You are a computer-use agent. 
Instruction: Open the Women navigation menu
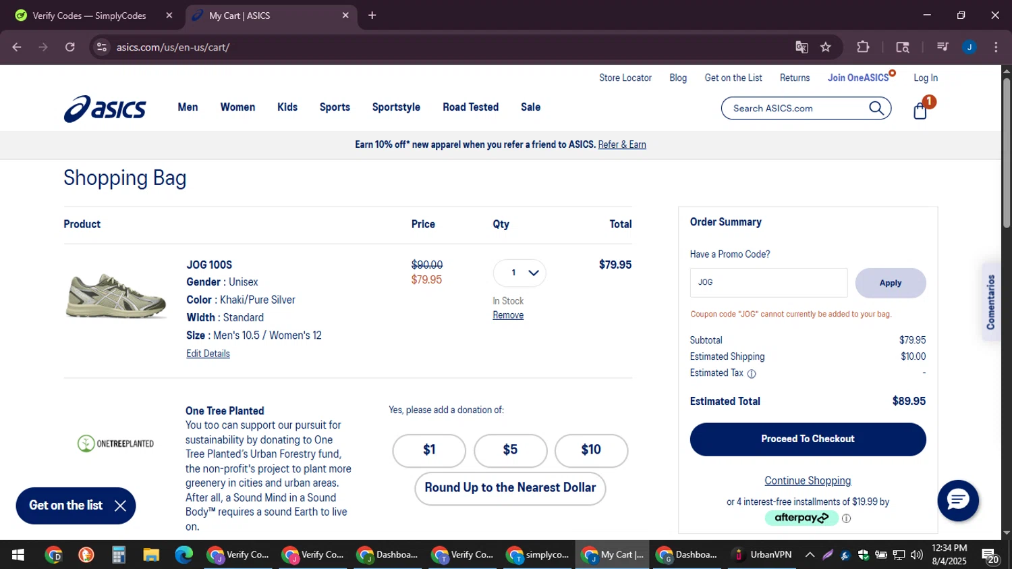[x=237, y=107]
